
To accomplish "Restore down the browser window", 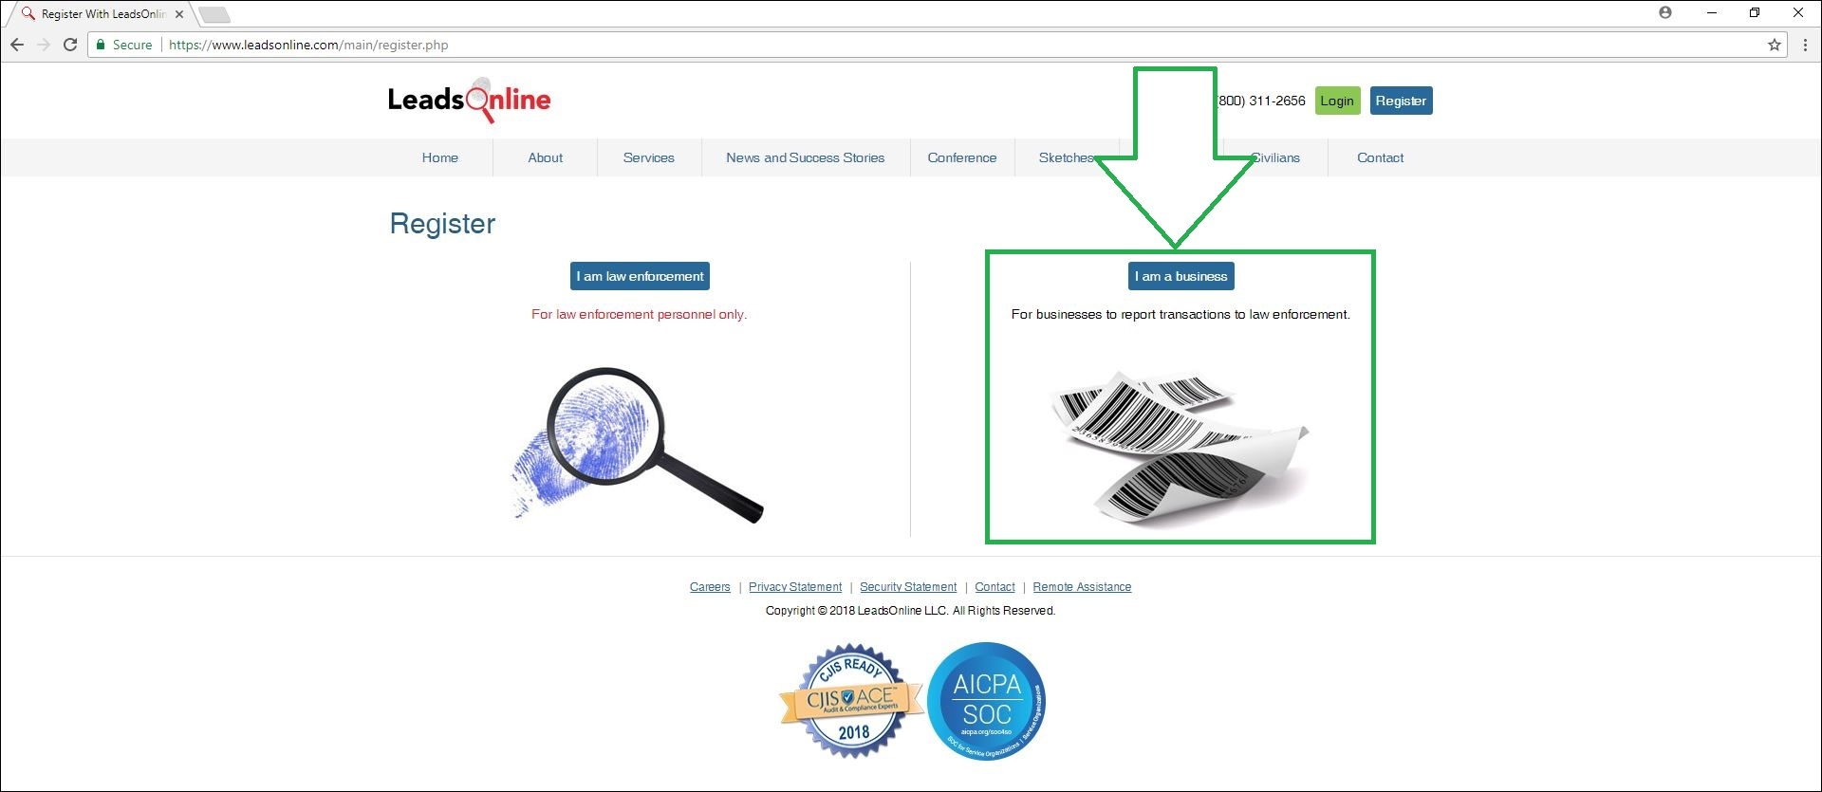I will [x=1755, y=12].
